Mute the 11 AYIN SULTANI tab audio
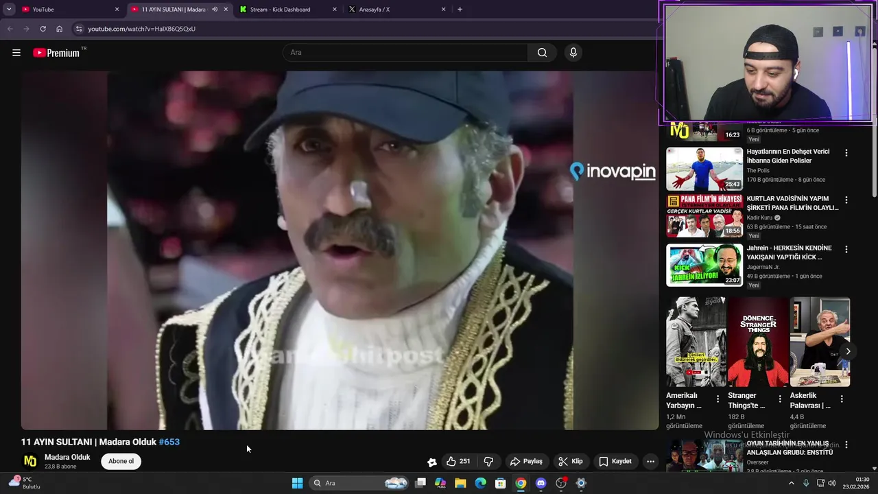 click(x=215, y=10)
